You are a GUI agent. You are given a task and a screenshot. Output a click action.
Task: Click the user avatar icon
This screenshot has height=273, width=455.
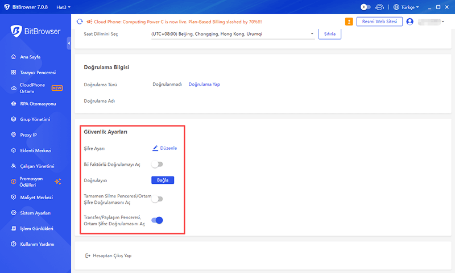point(409,22)
